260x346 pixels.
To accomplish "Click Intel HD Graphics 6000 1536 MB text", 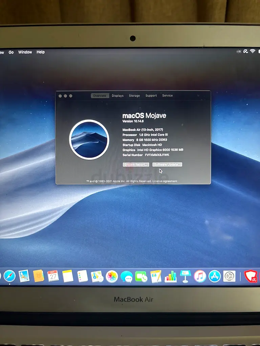I will pyautogui.click(x=160, y=150).
